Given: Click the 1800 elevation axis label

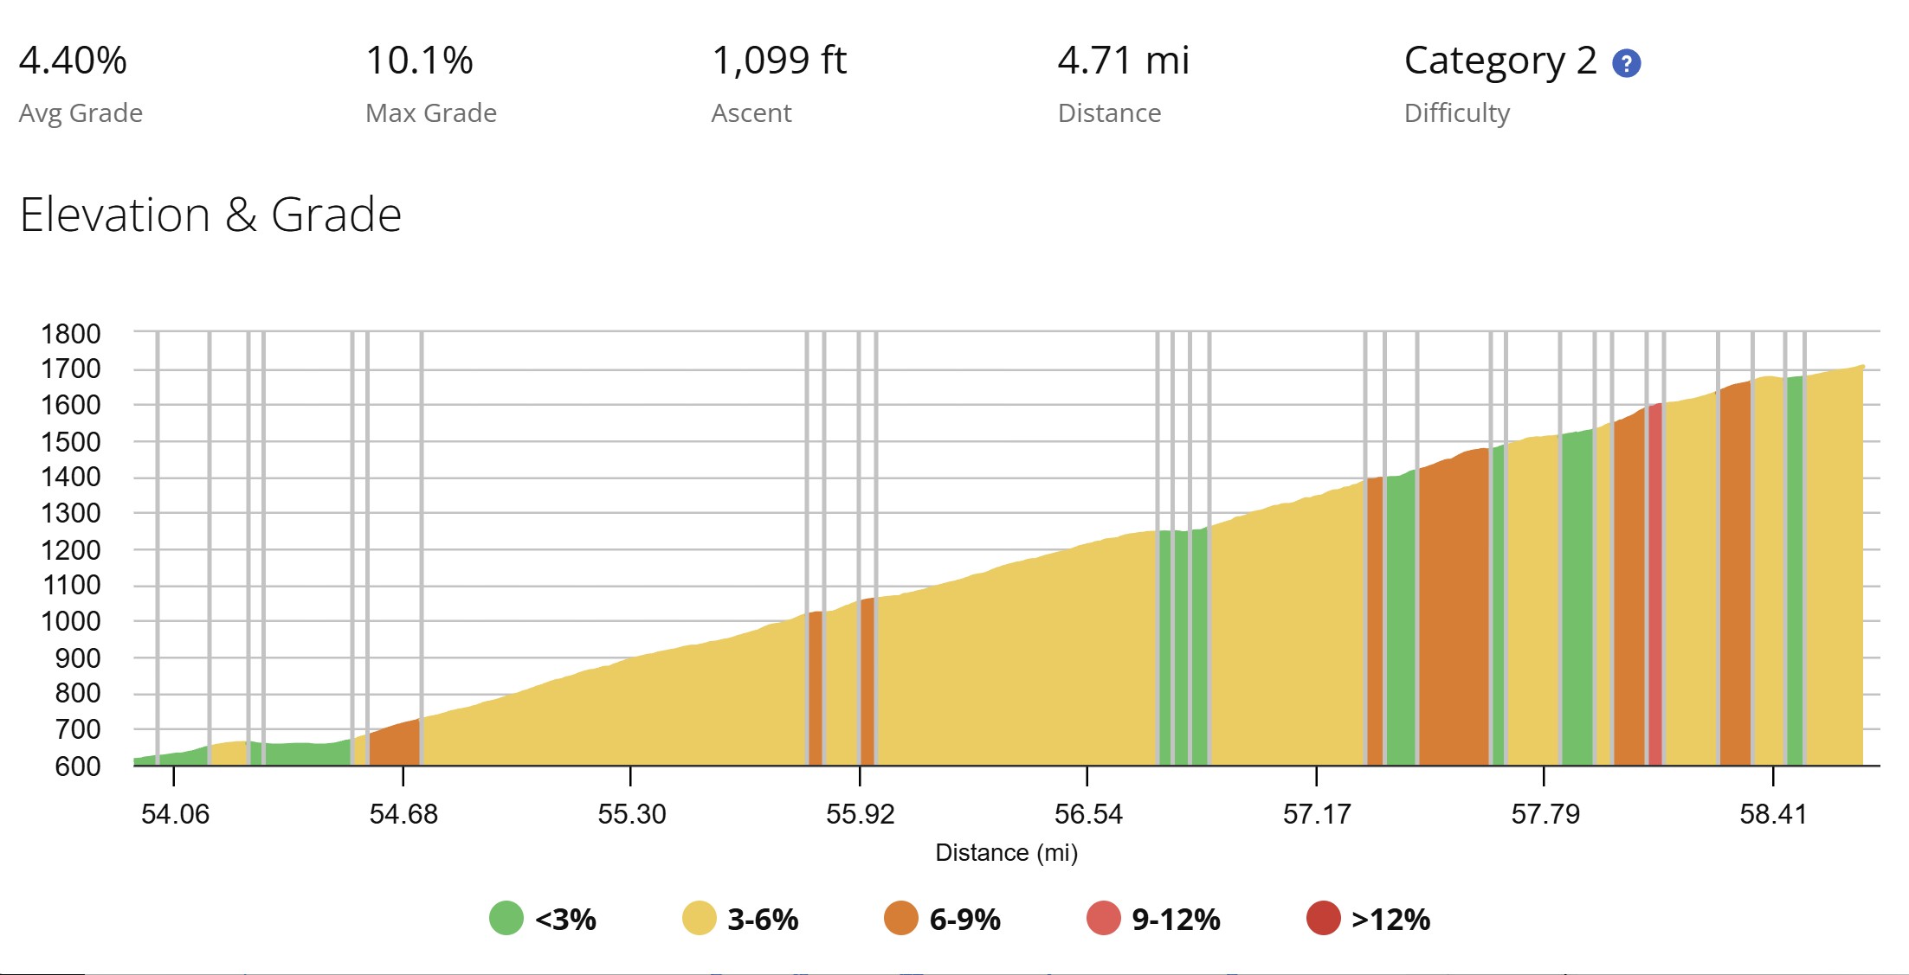Looking at the screenshot, I should (70, 334).
